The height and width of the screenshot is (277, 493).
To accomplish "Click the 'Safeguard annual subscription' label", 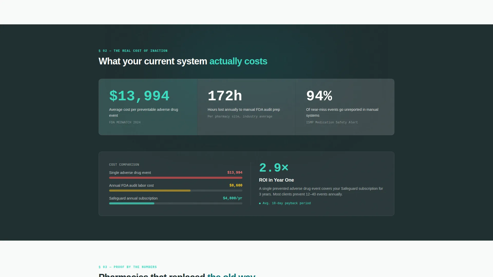I will (133, 198).
